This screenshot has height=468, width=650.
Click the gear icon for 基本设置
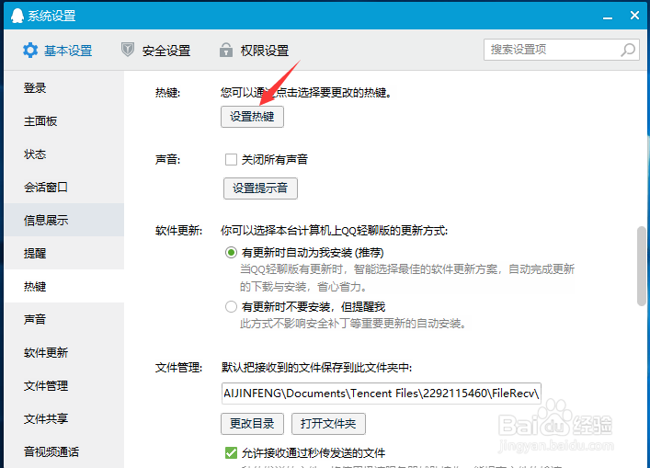pos(30,51)
